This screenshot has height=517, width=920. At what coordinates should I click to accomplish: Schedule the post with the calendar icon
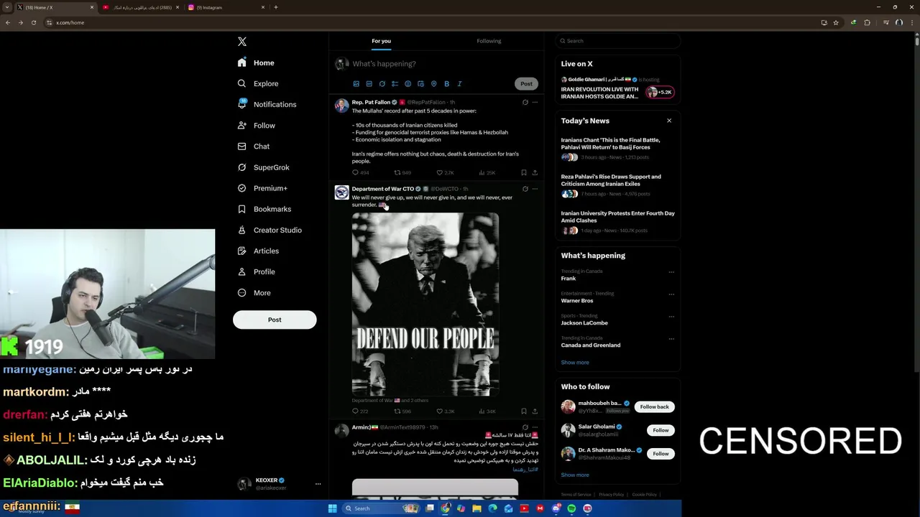(420, 84)
